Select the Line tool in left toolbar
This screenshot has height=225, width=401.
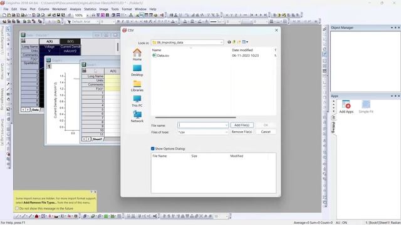tap(8, 89)
